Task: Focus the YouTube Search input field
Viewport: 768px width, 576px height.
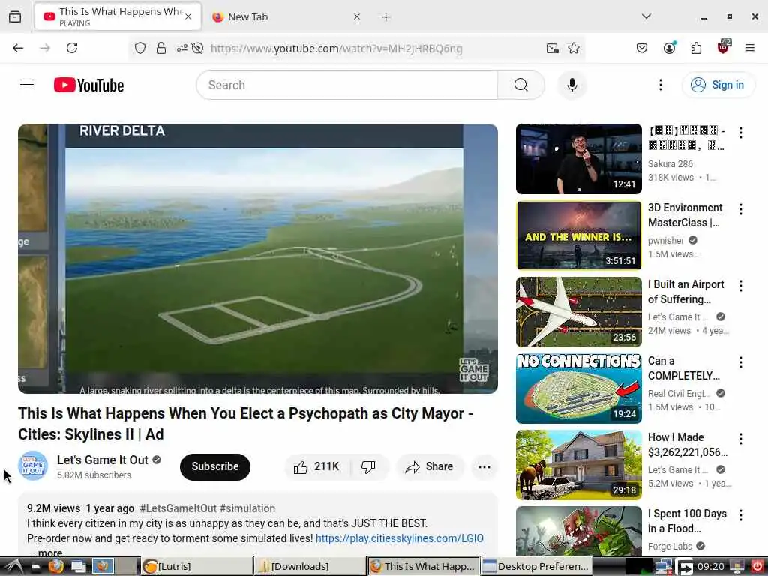Action: 346,85
